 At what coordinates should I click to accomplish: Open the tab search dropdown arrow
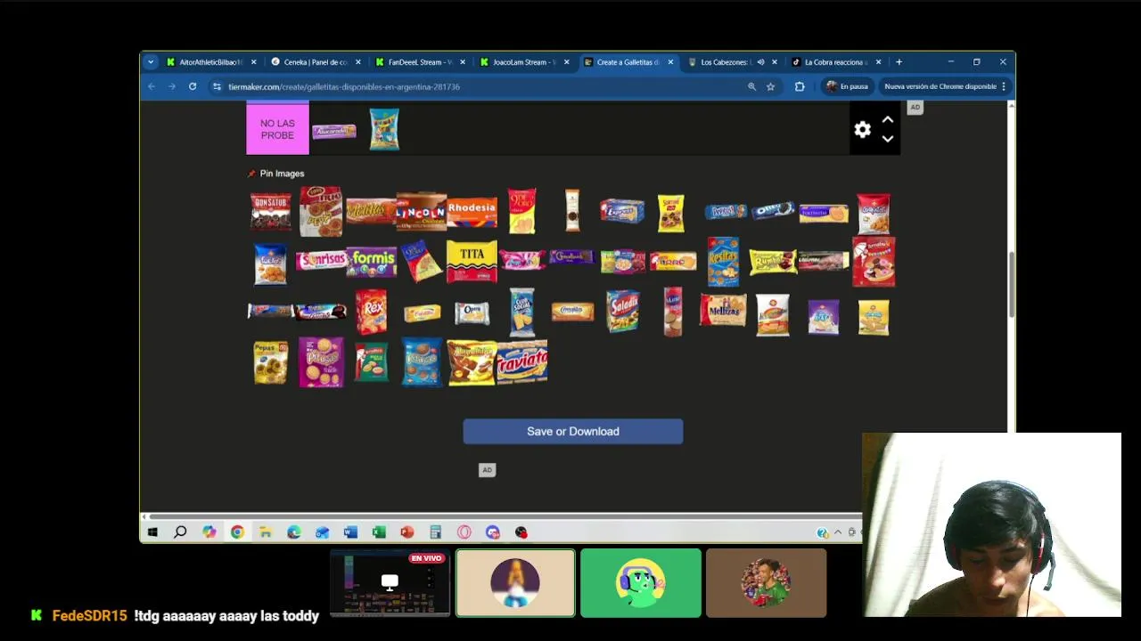click(151, 62)
